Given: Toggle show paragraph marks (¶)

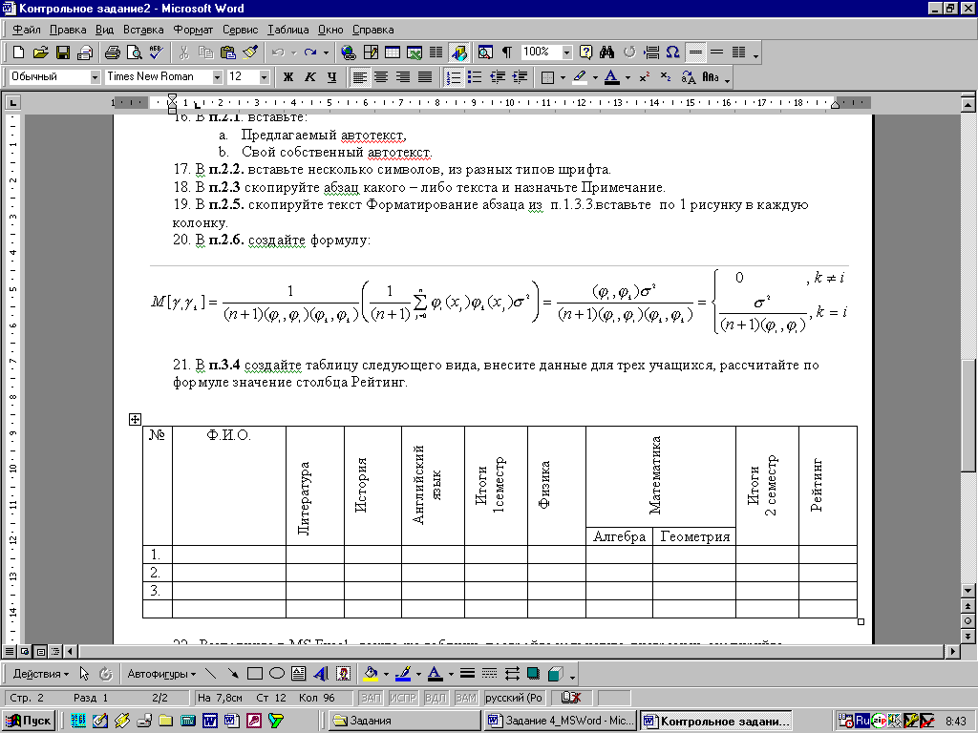Looking at the screenshot, I should coord(507,52).
